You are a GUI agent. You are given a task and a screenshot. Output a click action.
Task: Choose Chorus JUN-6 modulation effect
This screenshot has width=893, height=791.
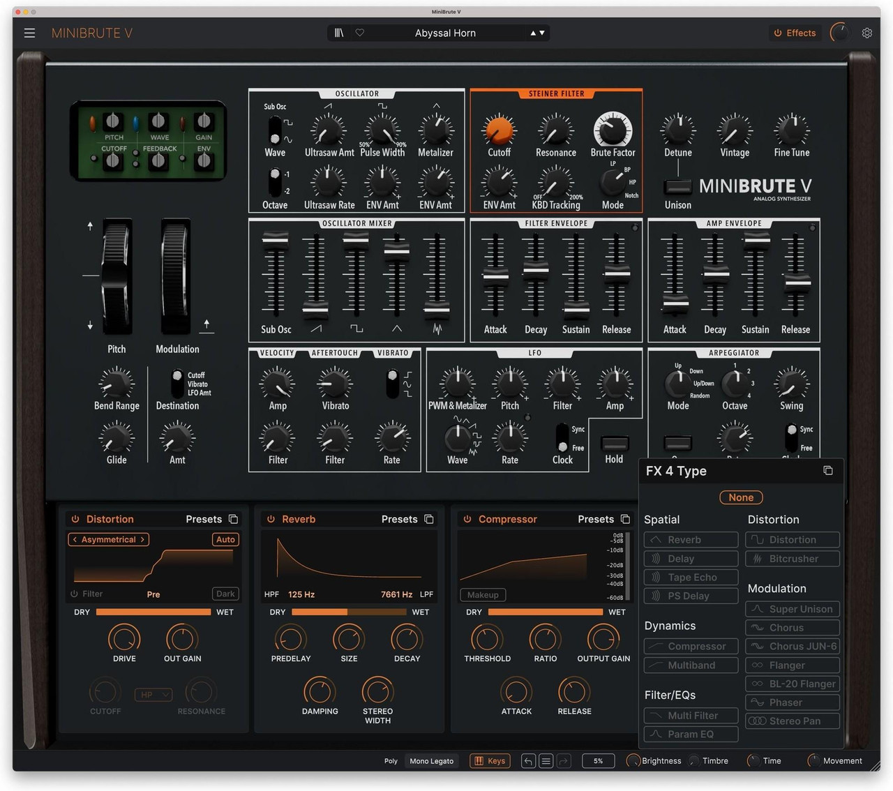click(793, 646)
